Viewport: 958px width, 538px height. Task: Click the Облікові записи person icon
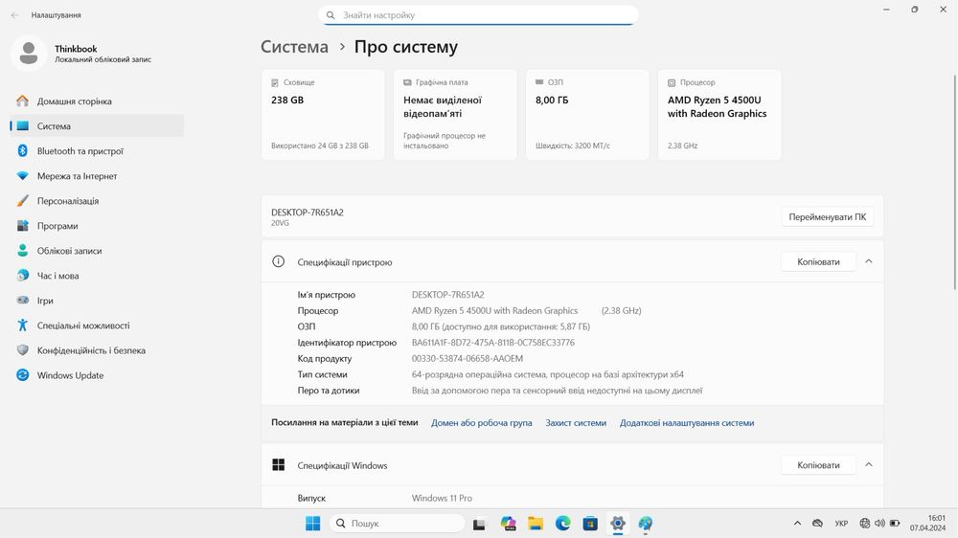click(23, 251)
